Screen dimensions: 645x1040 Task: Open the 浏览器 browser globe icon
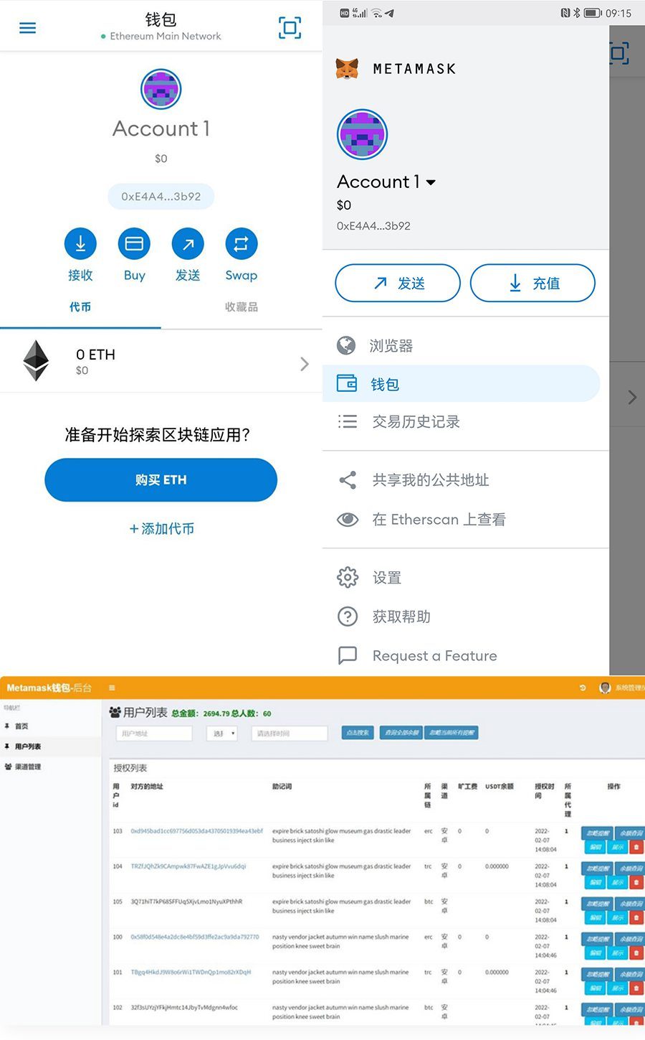point(347,345)
